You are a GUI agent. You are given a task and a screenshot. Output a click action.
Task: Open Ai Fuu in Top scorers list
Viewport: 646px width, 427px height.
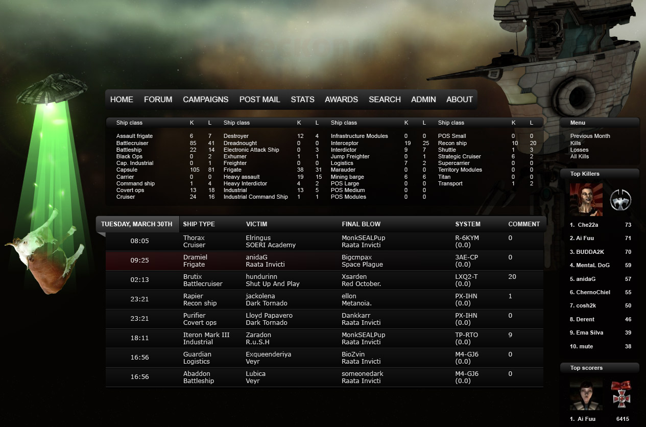tap(586, 419)
